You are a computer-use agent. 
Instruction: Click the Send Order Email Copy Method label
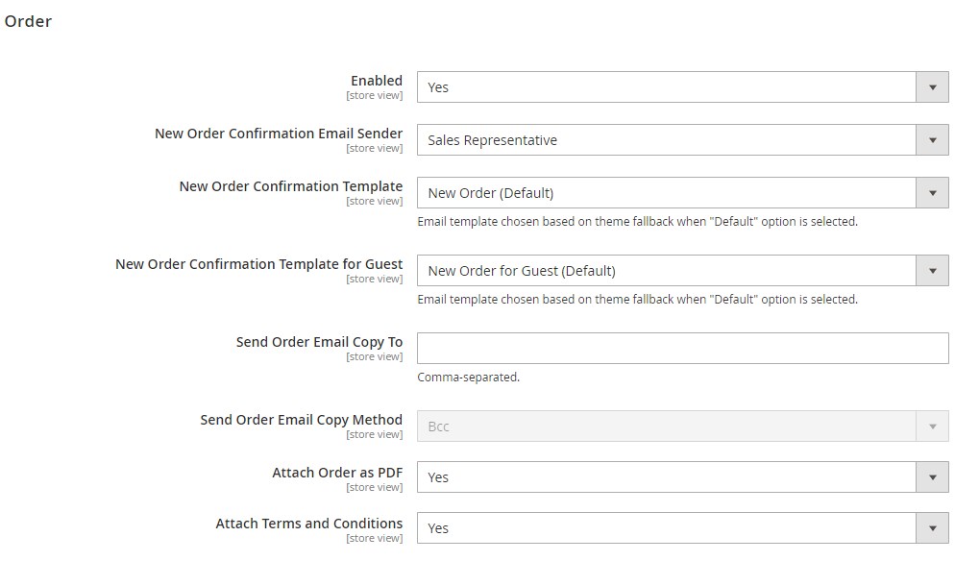301,420
